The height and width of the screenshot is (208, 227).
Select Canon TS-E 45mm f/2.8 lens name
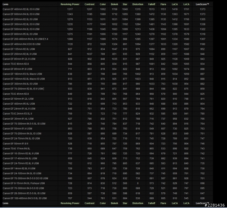pyautogui.click(x=16, y=94)
